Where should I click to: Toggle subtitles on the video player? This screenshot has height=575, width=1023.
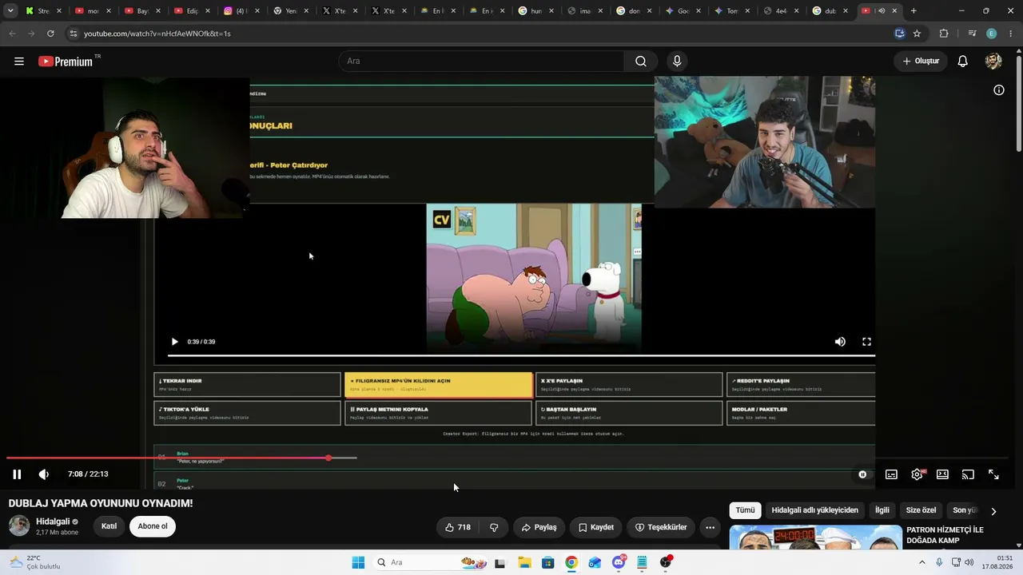pyautogui.click(x=891, y=474)
